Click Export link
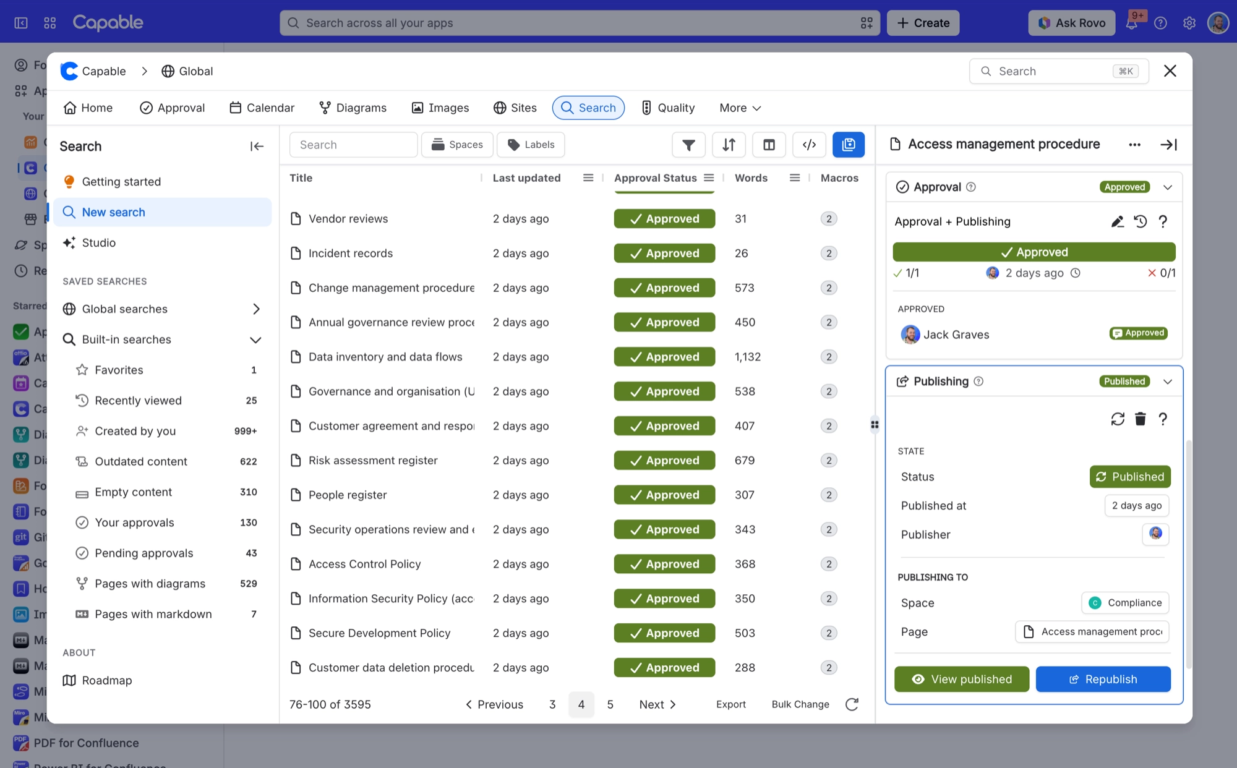1237x768 pixels. pyautogui.click(x=731, y=704)
